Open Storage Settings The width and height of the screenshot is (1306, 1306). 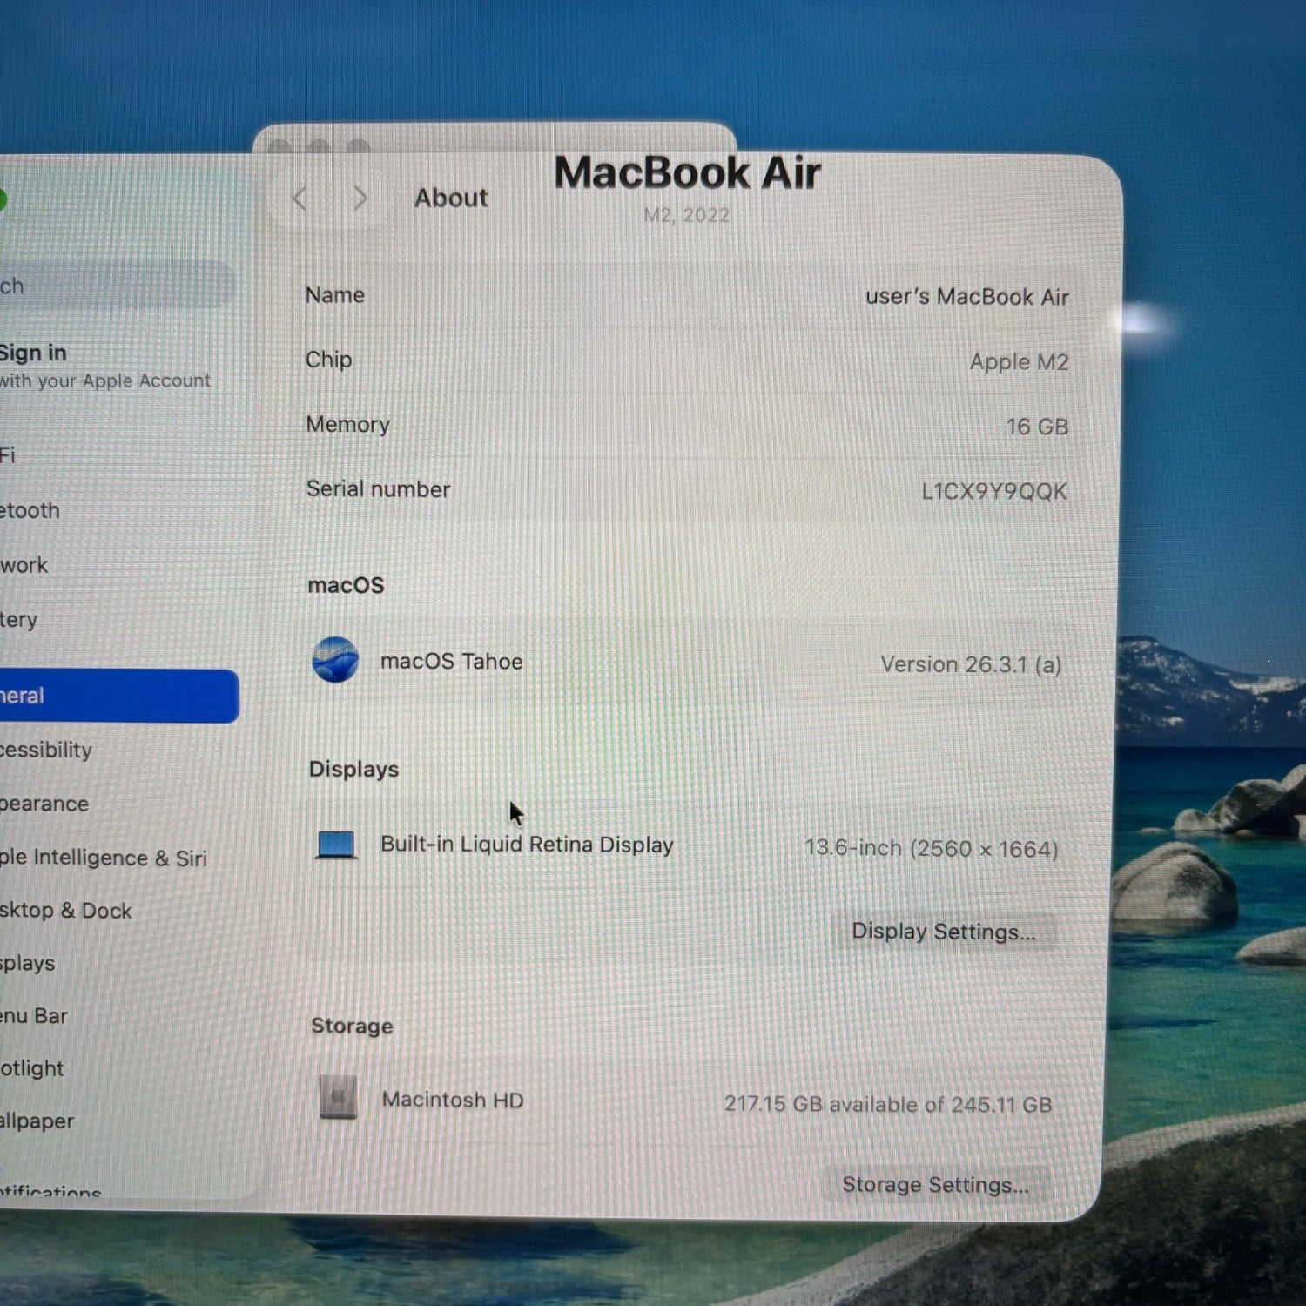pos(934,1185)
